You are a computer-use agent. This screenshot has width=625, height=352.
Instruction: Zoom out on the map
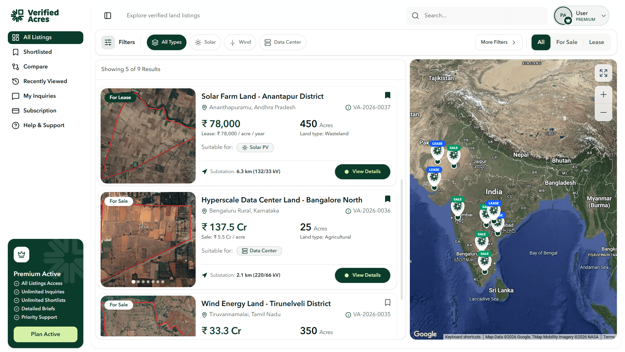(603, 112)
